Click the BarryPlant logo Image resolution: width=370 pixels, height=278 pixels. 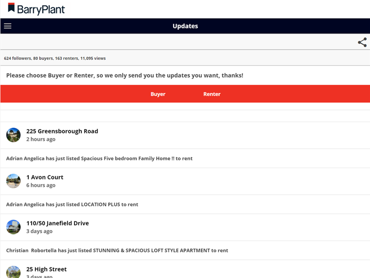tap(36, 9)
